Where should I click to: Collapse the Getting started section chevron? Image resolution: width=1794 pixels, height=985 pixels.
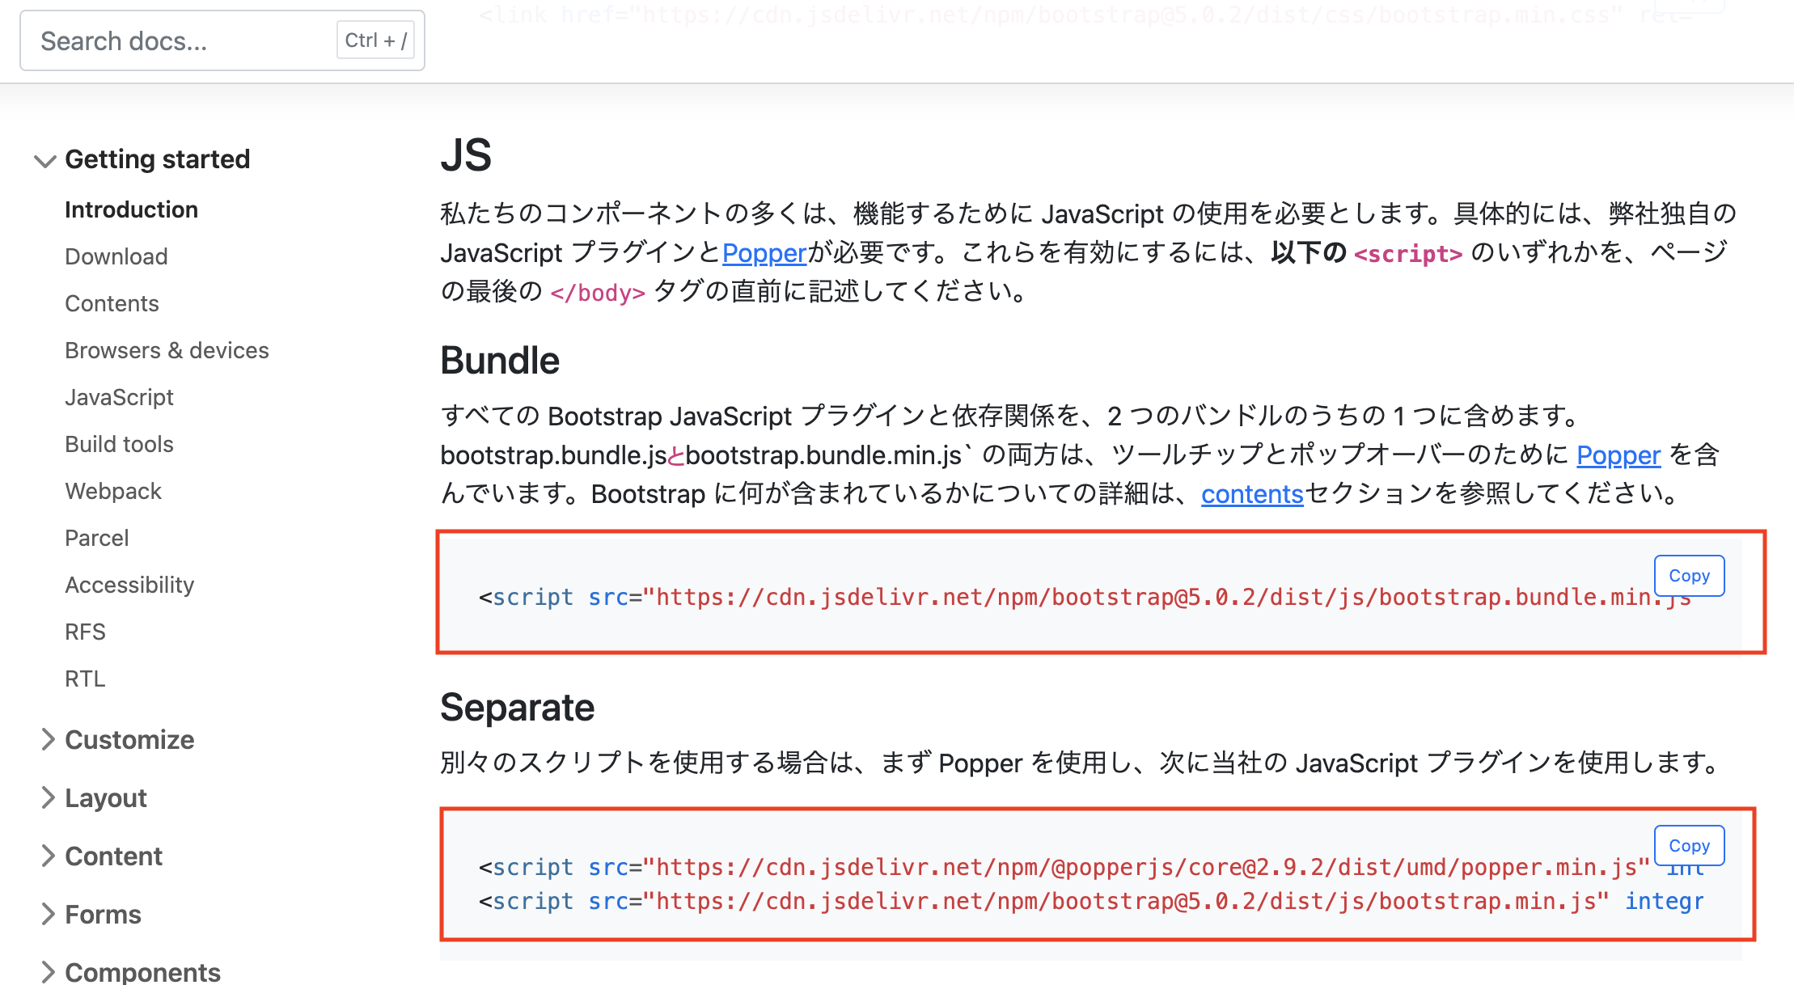point(45,160)
